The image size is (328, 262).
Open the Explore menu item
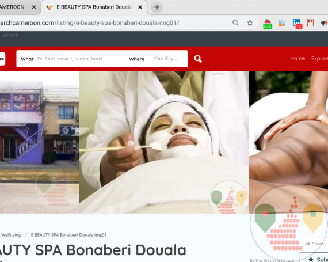click(319, 58)
